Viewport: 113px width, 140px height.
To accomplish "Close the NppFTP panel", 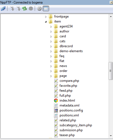I will coord(111,2).
